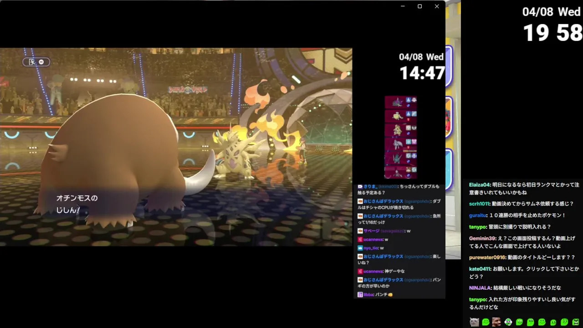Click the '04/08 Wed' date above 14:47
Screen dimensions: 583x328
coord(421,57)
